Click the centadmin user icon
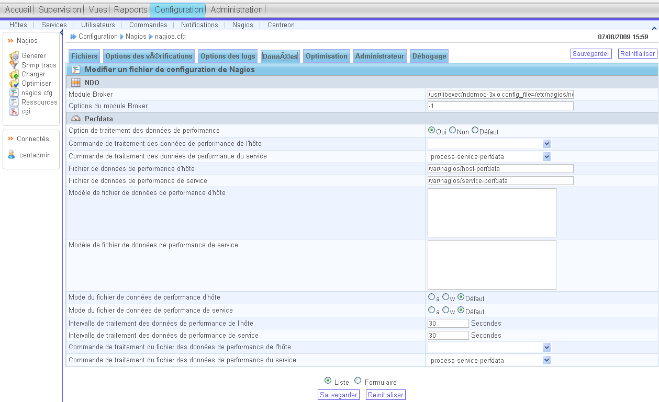The image size is (659, 402). click(12, 155)
